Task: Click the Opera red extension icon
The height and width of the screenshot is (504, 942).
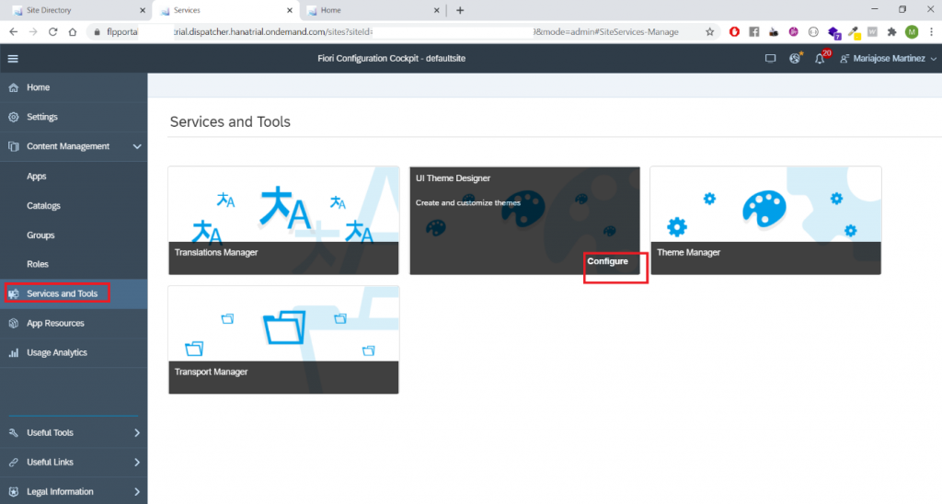Action: click(x=734, y=32)
